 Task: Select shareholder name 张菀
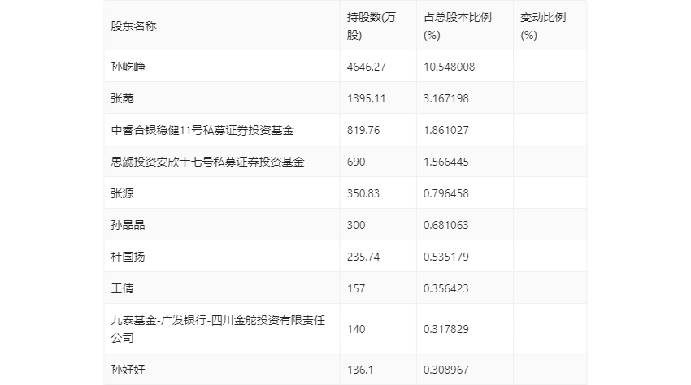pyautogui.click(x=122, y=98)
